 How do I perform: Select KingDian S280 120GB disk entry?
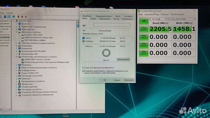tap(33, 35)
